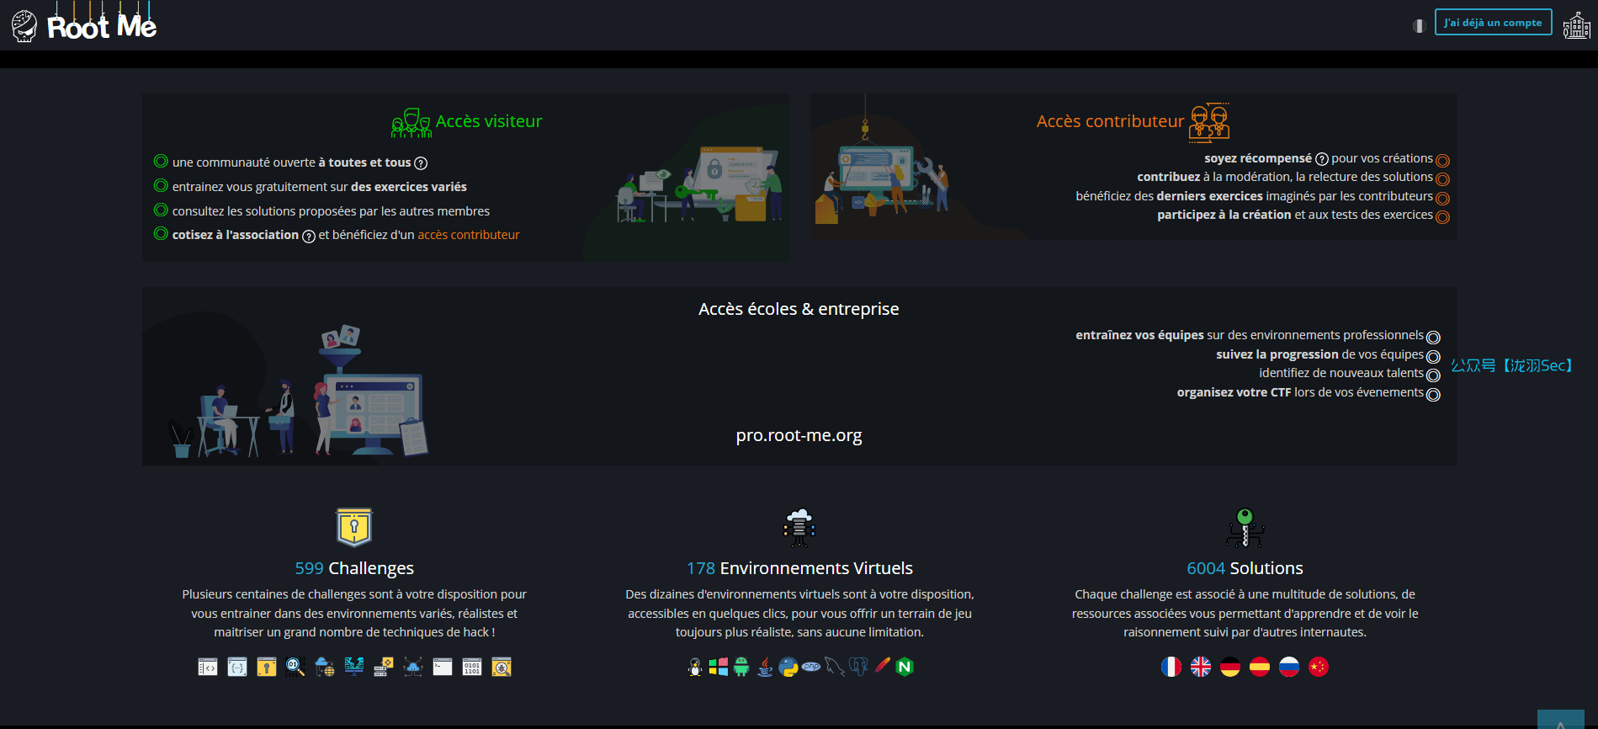The height and width of the screenshot is (729, 1598).
Task: Click the binary 0101 challenge icon
Action: pos(472,667)
